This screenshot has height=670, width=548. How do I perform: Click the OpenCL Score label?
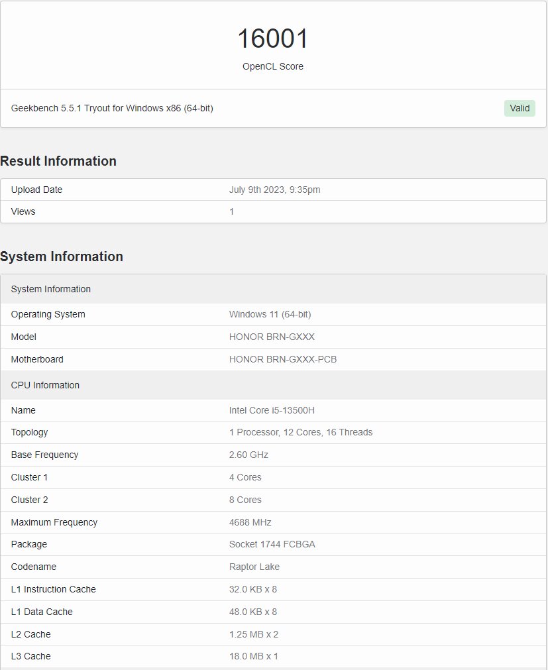click(x=273, y=66)
